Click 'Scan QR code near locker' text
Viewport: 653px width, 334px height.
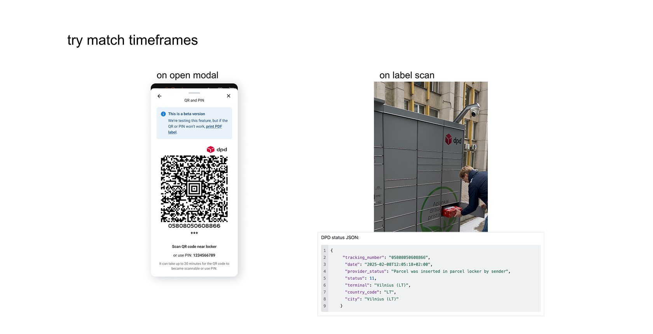pos(194,247)
